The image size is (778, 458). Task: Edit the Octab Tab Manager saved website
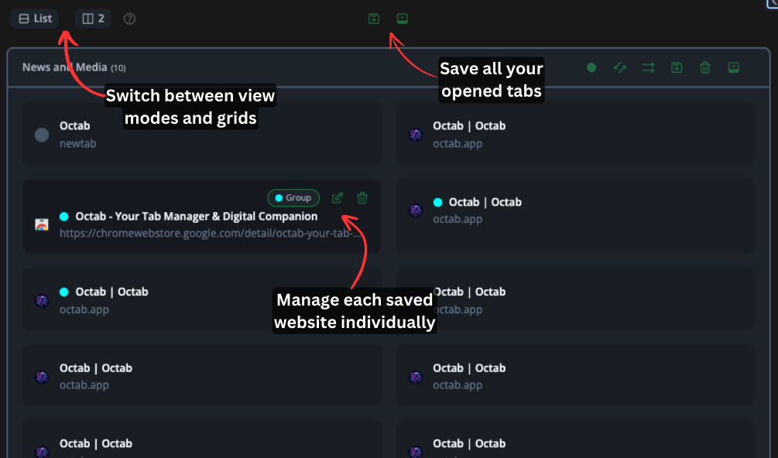coord(338,198)
